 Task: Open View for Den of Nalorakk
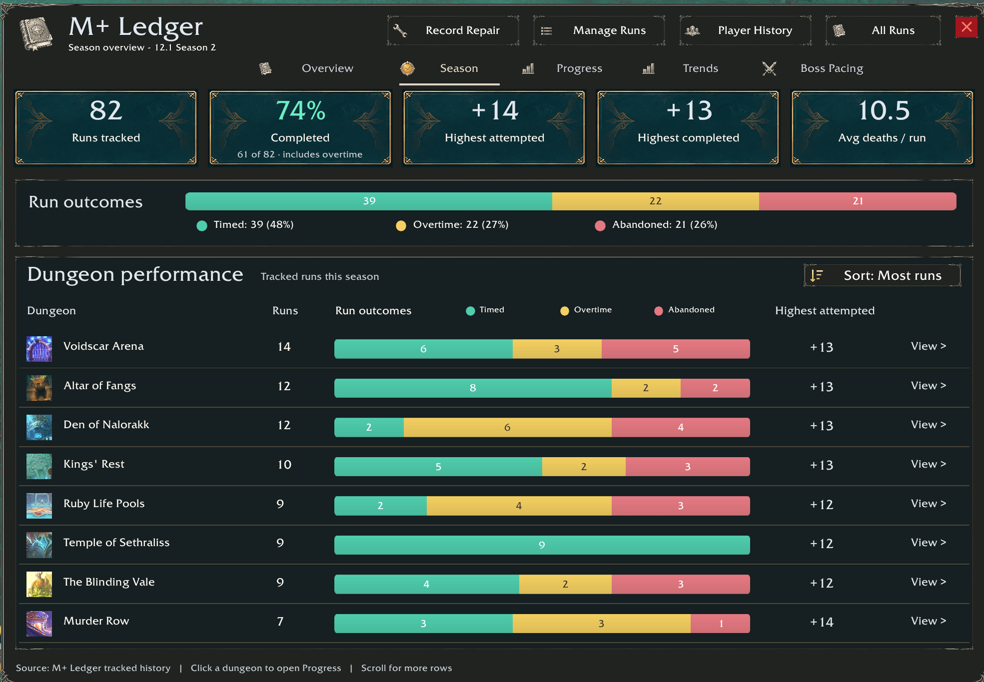pyautogui.click(x=928, y=425)
